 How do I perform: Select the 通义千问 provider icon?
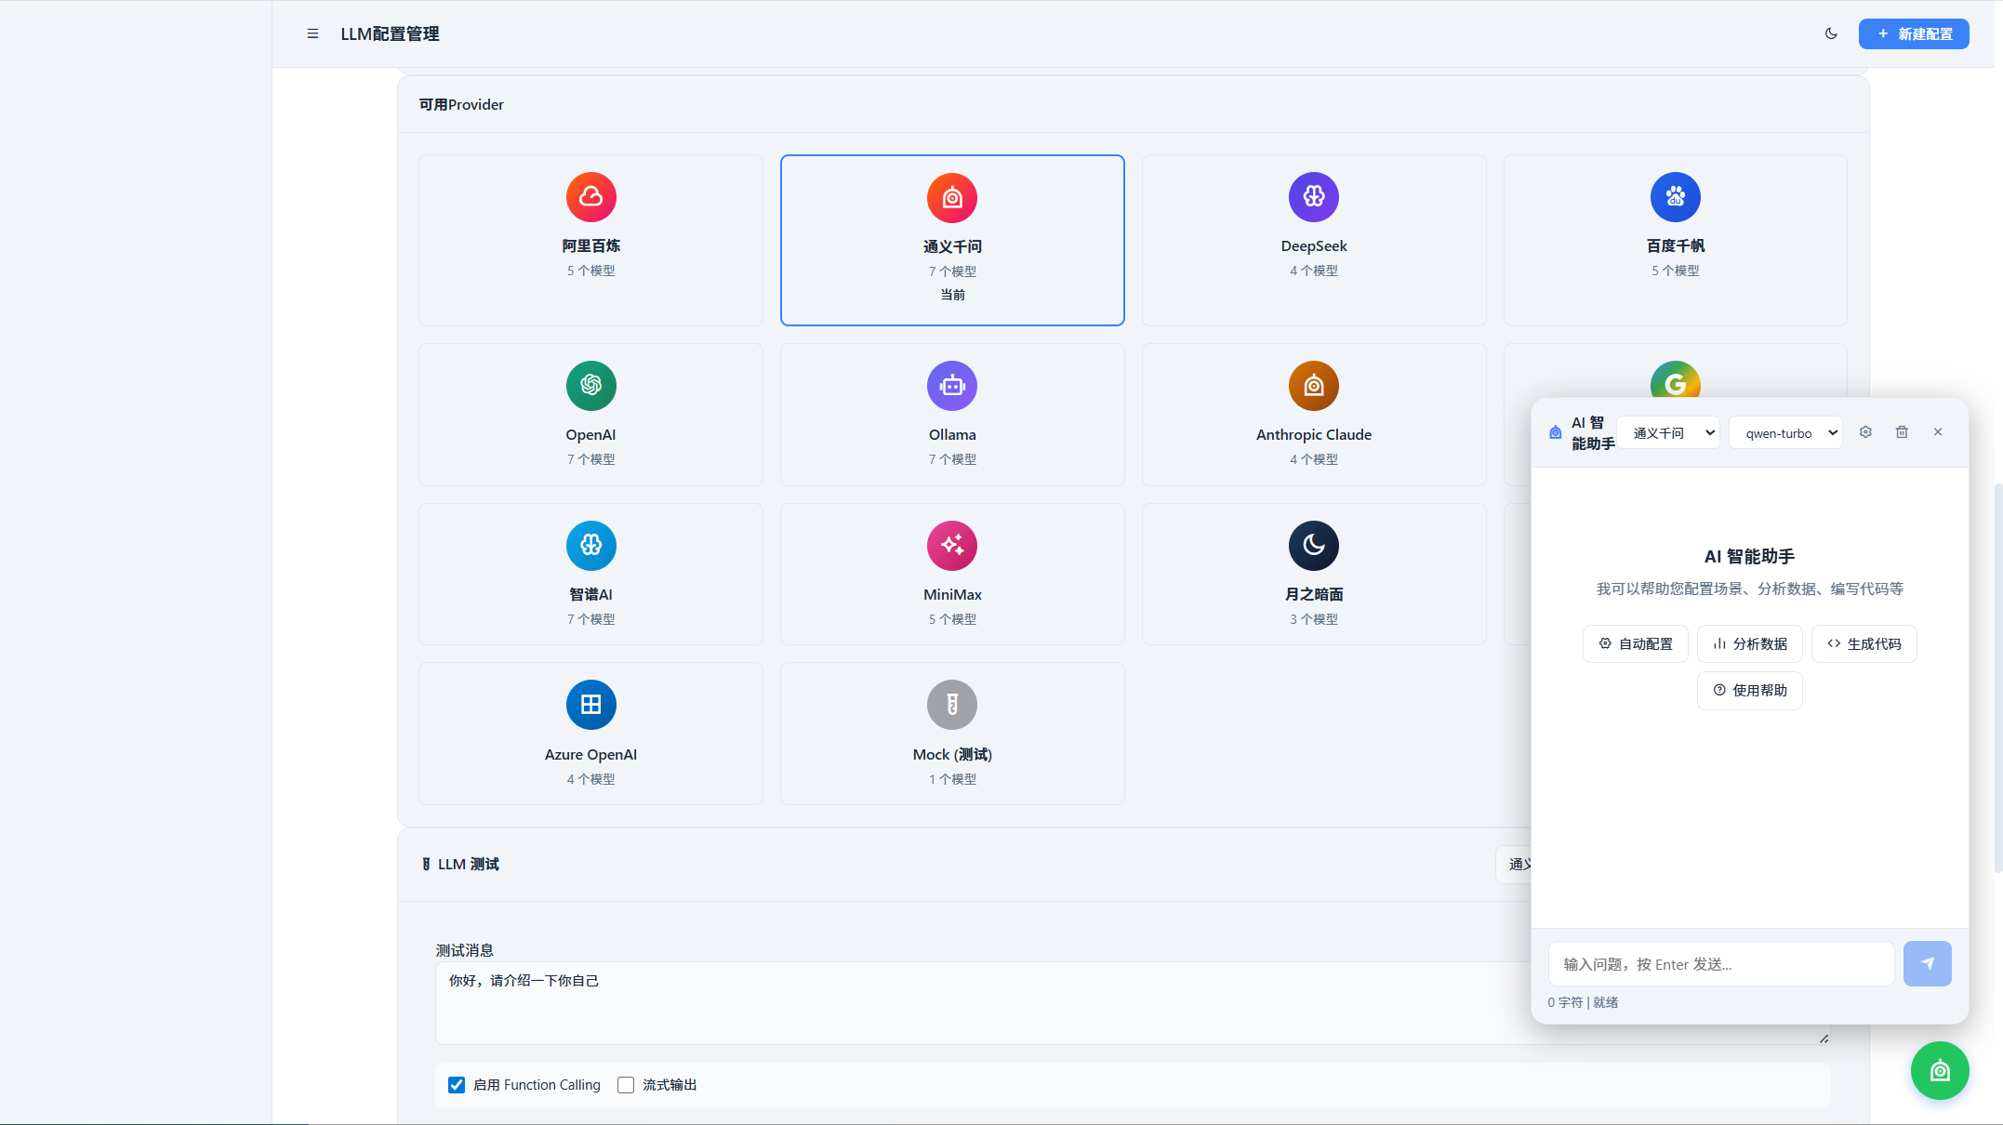click(952, 198)
